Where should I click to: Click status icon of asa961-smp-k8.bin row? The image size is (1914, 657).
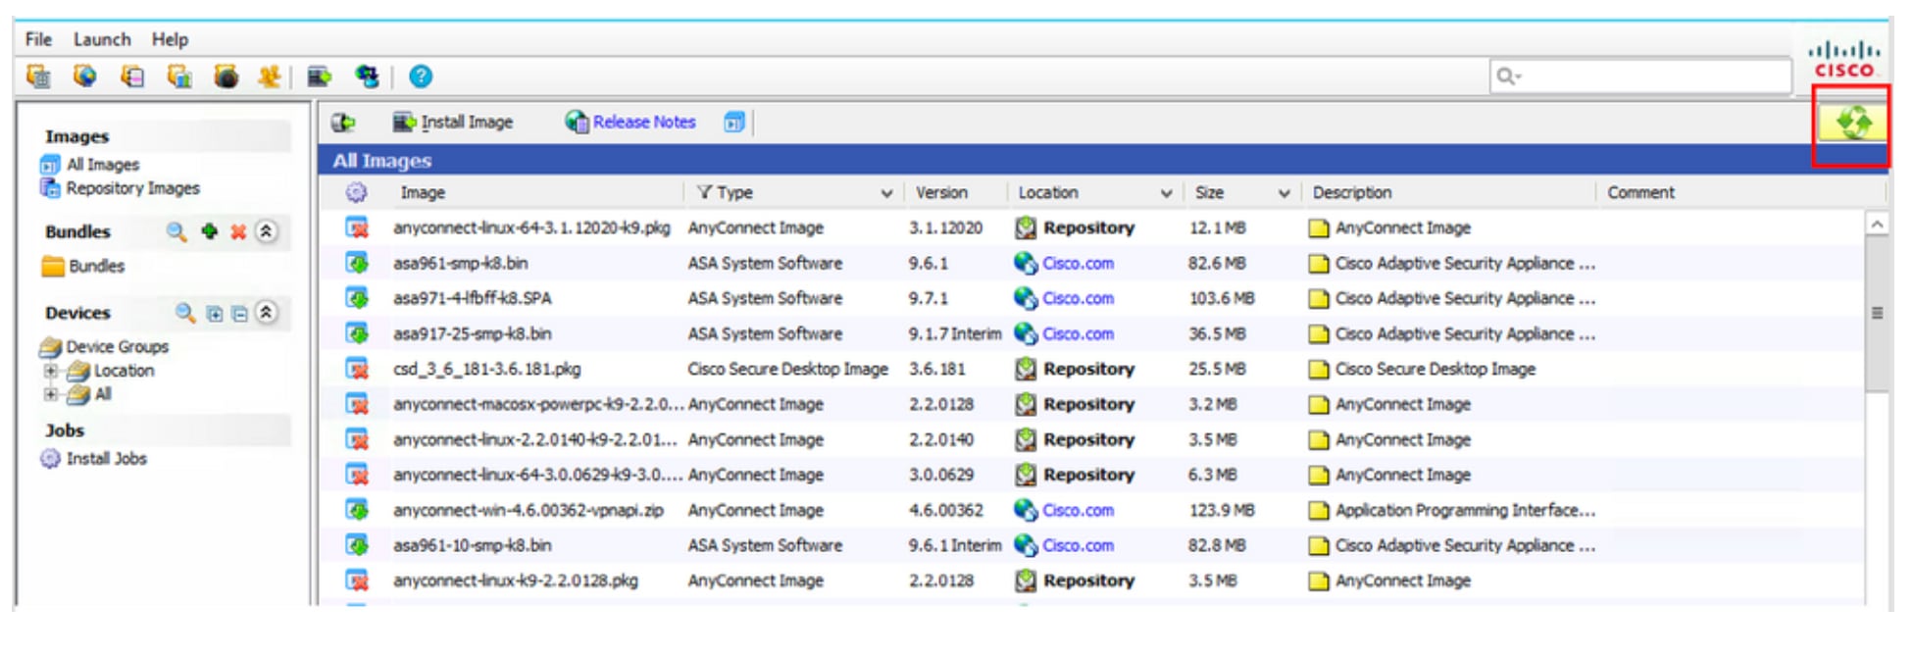click(x=357, y=263)
